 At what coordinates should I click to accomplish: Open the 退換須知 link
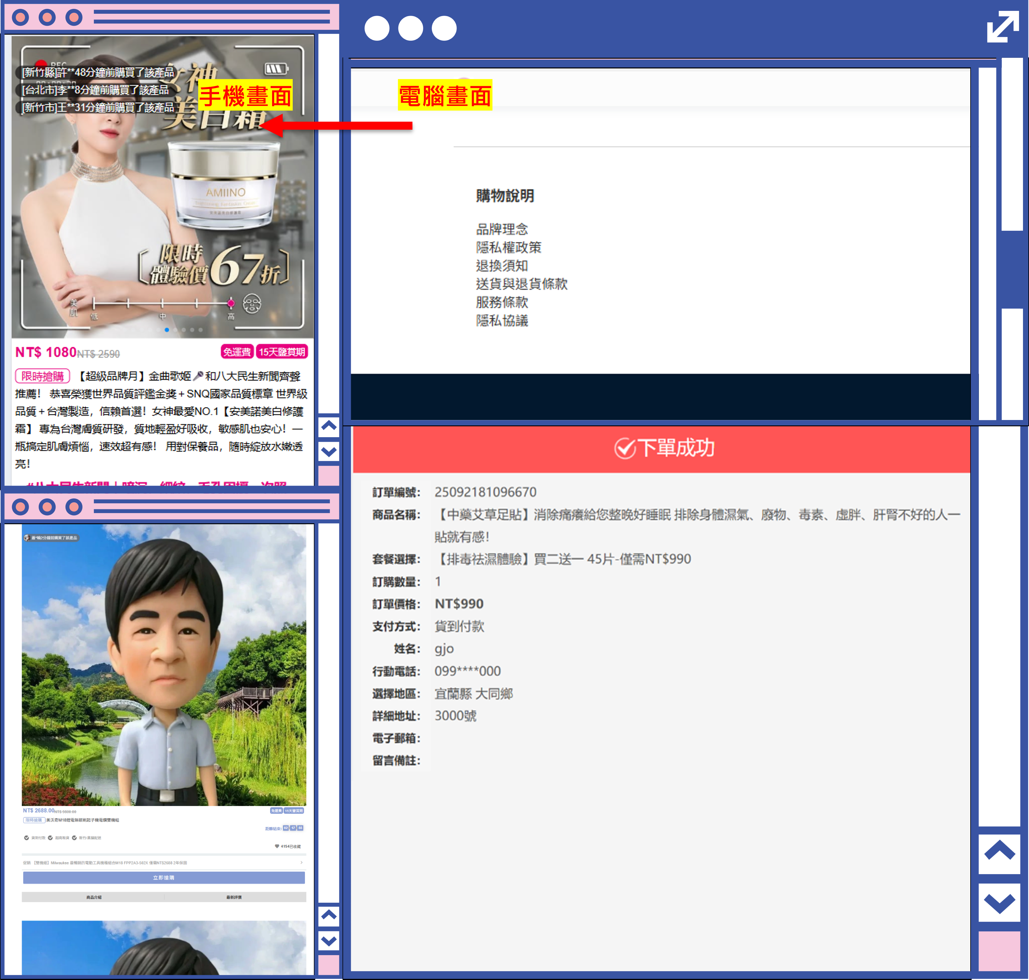502,266
